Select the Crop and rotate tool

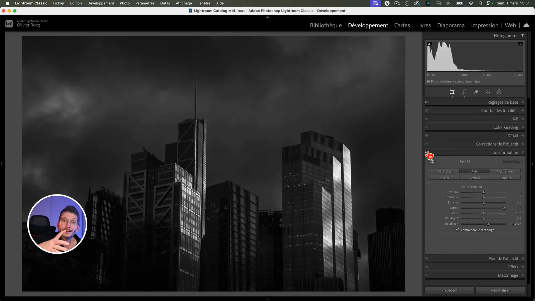click(464, 92)
